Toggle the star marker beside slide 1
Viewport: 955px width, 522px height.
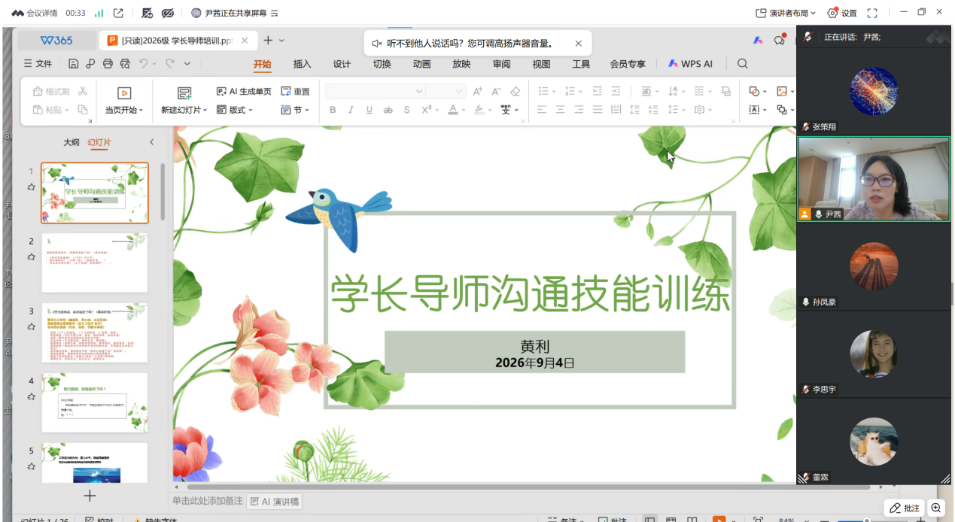click(x=31, y=187)
